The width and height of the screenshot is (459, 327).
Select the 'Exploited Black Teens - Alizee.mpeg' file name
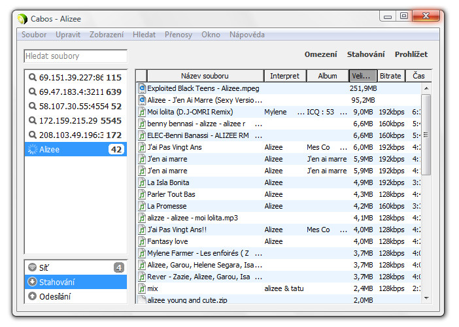point(203,88)
